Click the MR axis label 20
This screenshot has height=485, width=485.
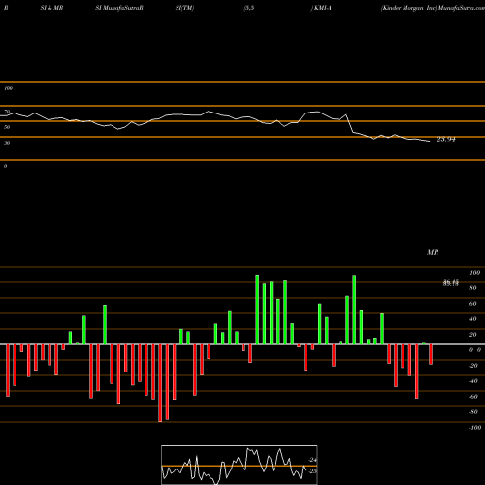pyautogui.click(x=473, y=335)
